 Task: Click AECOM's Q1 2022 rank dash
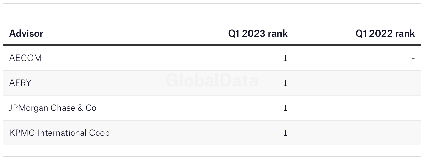(413, 58)
